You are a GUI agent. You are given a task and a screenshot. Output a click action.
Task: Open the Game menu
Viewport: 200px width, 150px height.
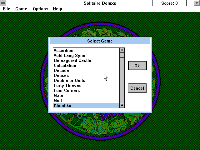tap(21, 9)
